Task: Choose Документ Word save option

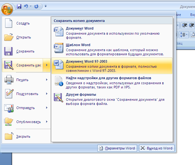Action: tap(112, 33)
